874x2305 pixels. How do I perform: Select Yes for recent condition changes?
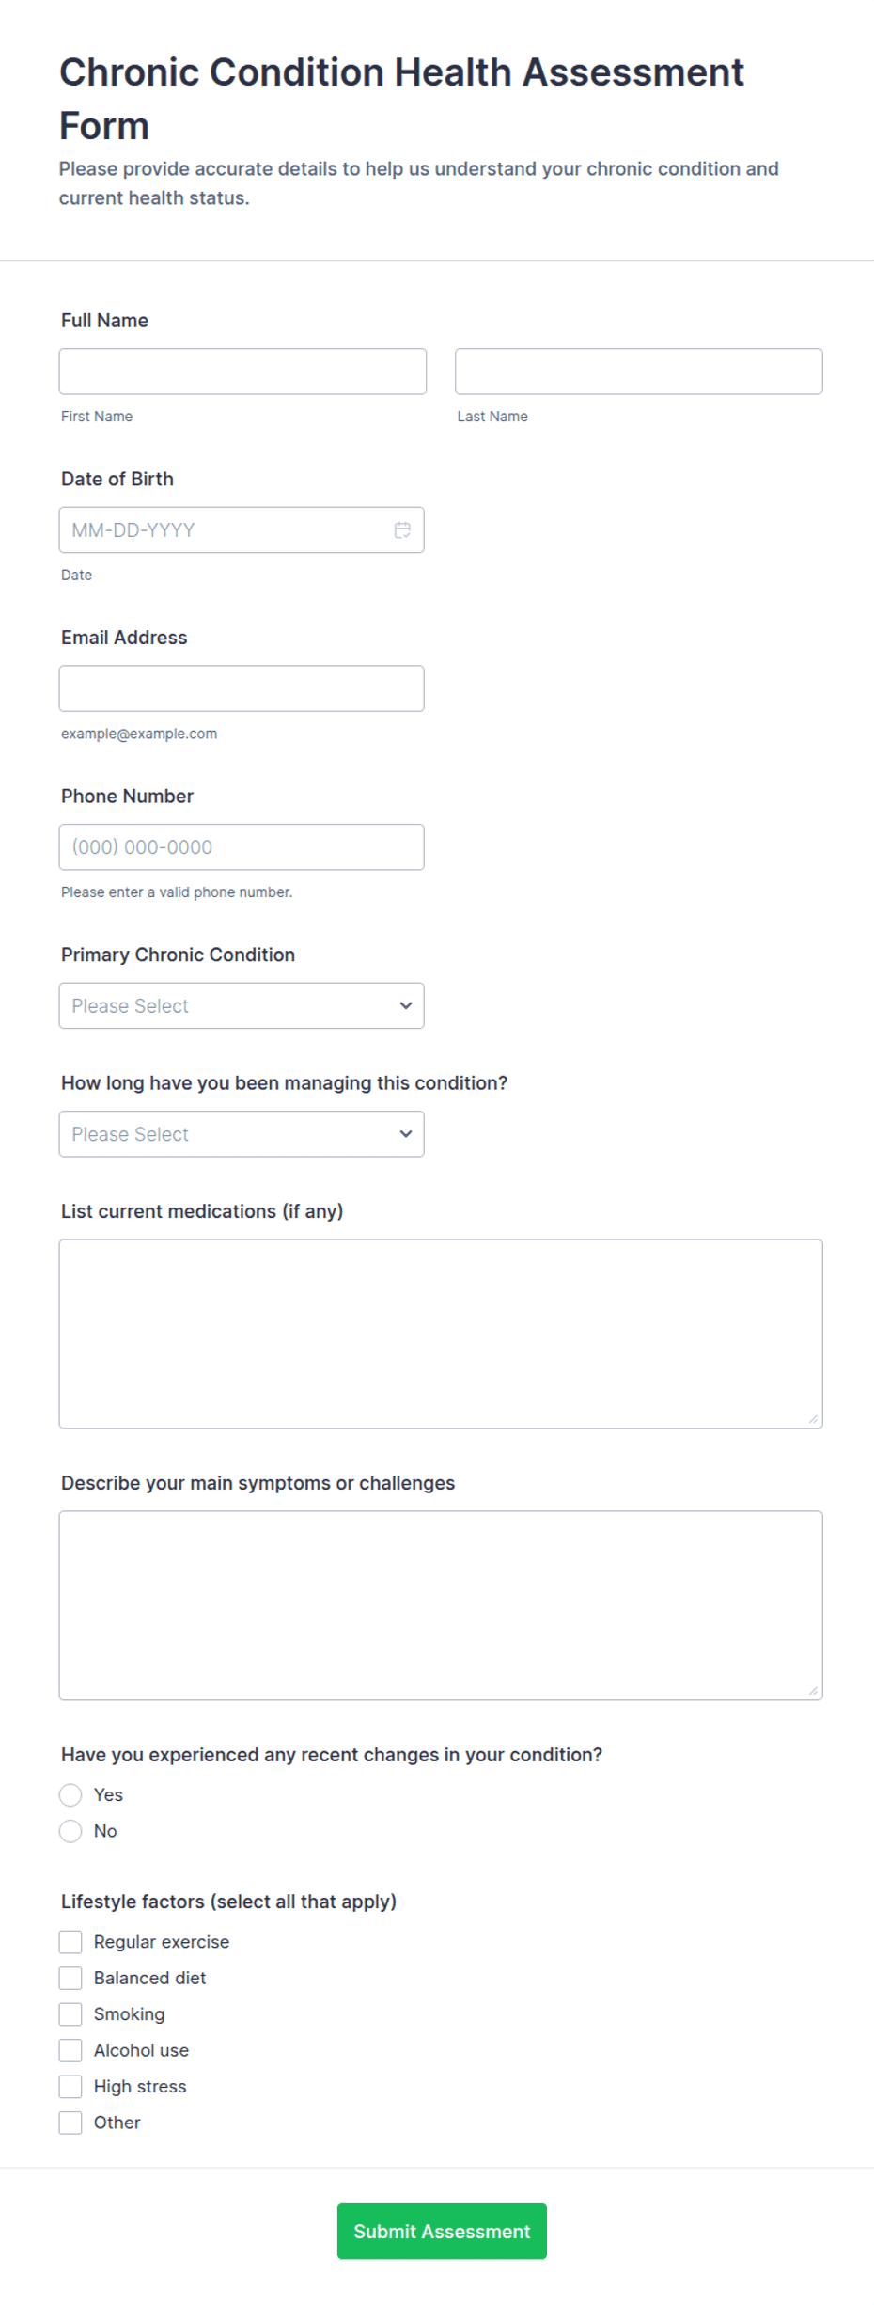pyautogui.click(x=70, y=1795)
